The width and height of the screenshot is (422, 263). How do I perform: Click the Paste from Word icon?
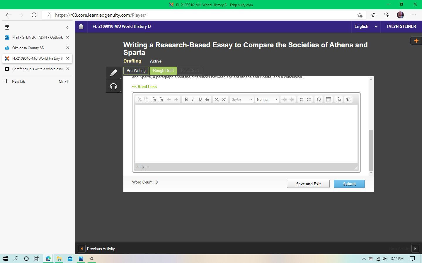tap(338, 100)
